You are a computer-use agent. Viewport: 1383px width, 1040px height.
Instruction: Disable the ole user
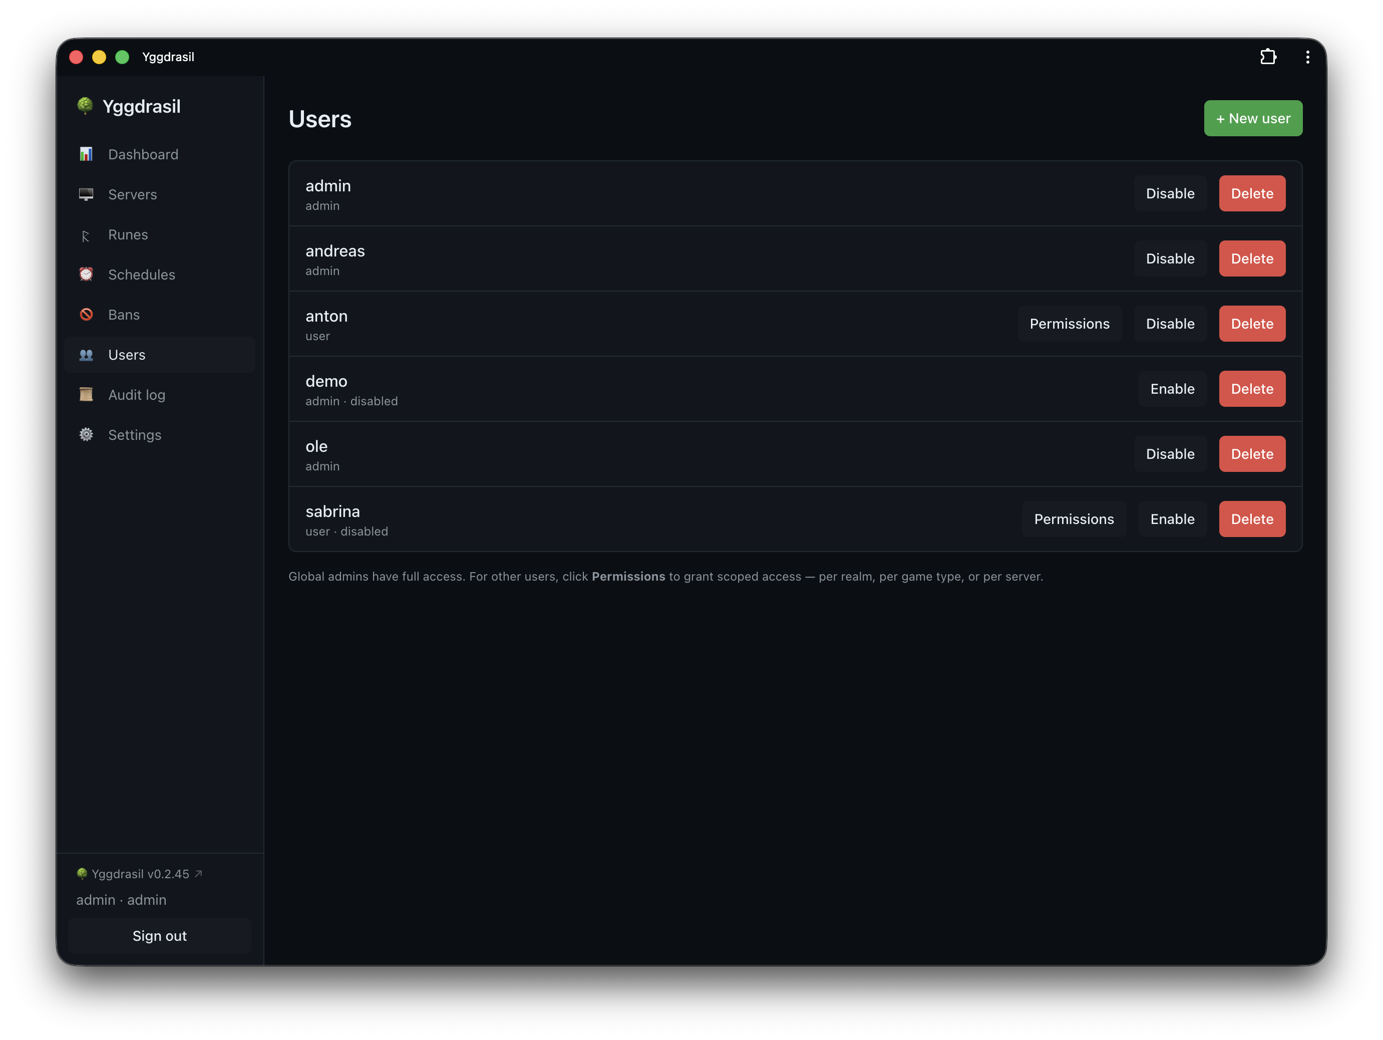tap(1170, 453)
